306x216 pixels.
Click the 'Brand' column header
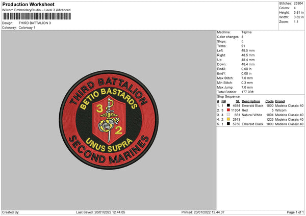point(280,101)
